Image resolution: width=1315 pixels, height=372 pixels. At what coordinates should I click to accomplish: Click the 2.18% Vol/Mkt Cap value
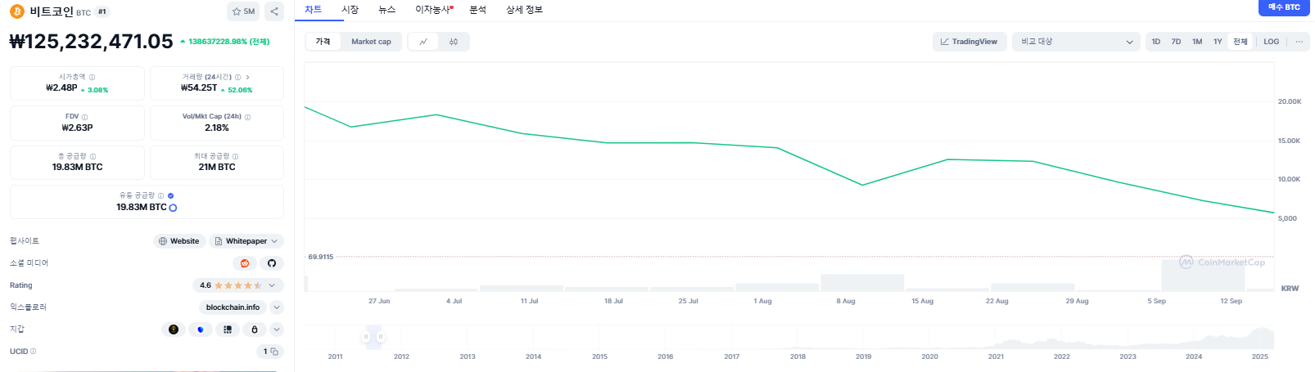pos(217,128)
